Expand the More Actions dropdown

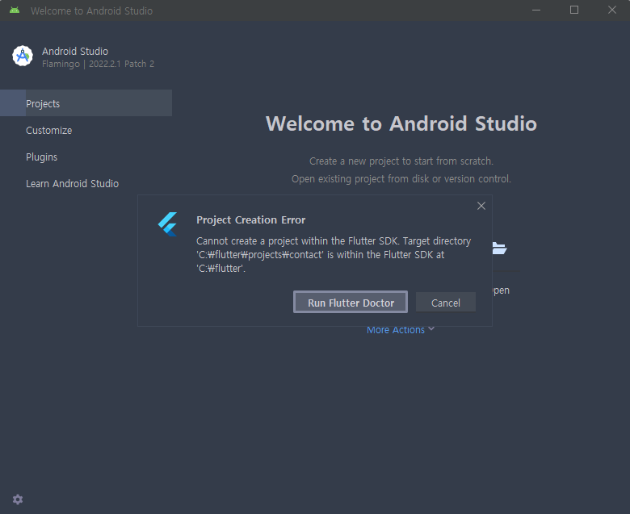click(x=401, y=330)
